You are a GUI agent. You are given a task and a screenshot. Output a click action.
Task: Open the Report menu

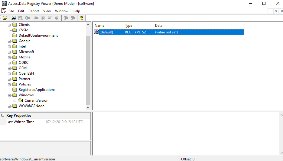point(34,11)
